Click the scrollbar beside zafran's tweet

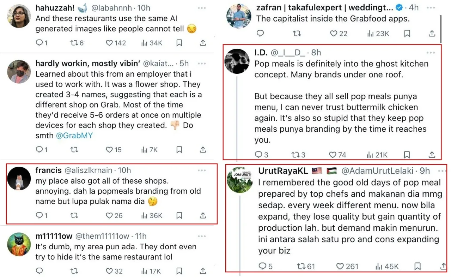click(x=441, y=28)
